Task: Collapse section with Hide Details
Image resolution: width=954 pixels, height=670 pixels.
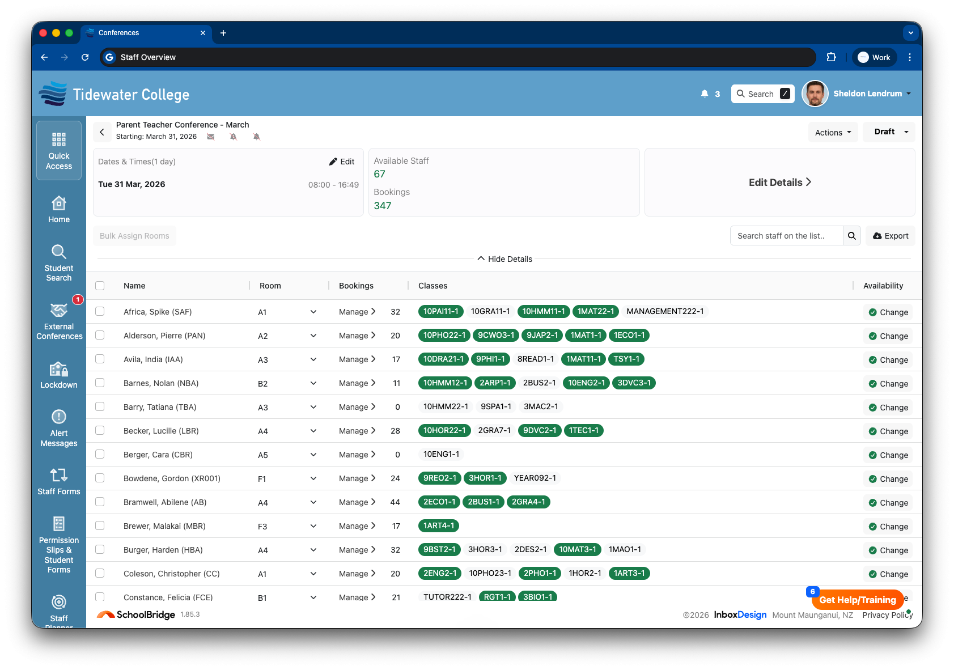Action: 504,259
